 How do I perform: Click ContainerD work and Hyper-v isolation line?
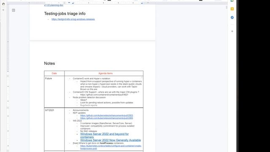point(92,79)
